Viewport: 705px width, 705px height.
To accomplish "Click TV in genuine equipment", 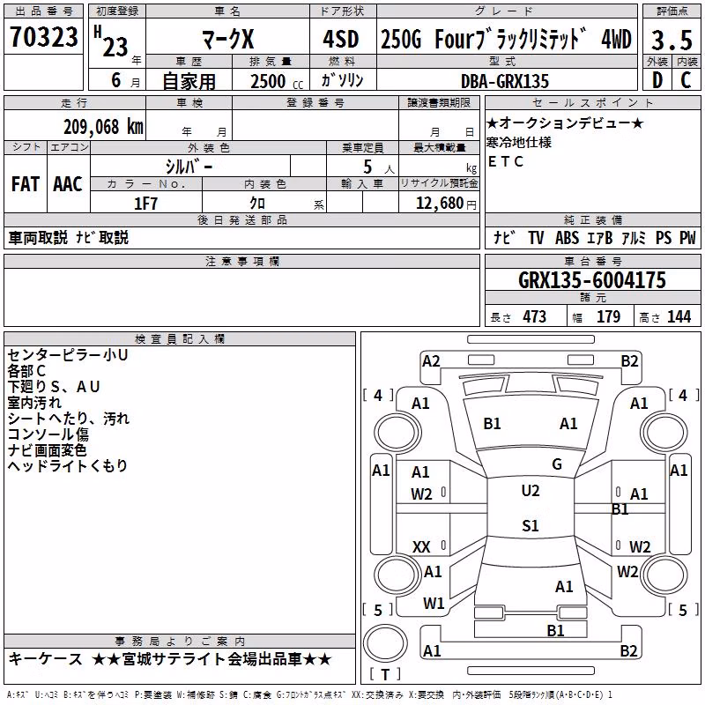I will pyautogui.click(x=536, y=237).
